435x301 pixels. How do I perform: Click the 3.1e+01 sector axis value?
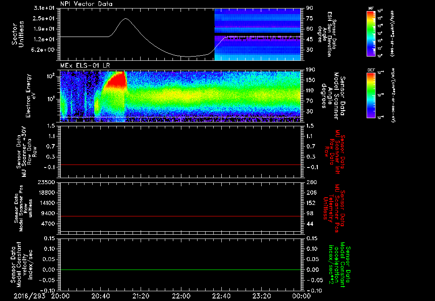44,8
